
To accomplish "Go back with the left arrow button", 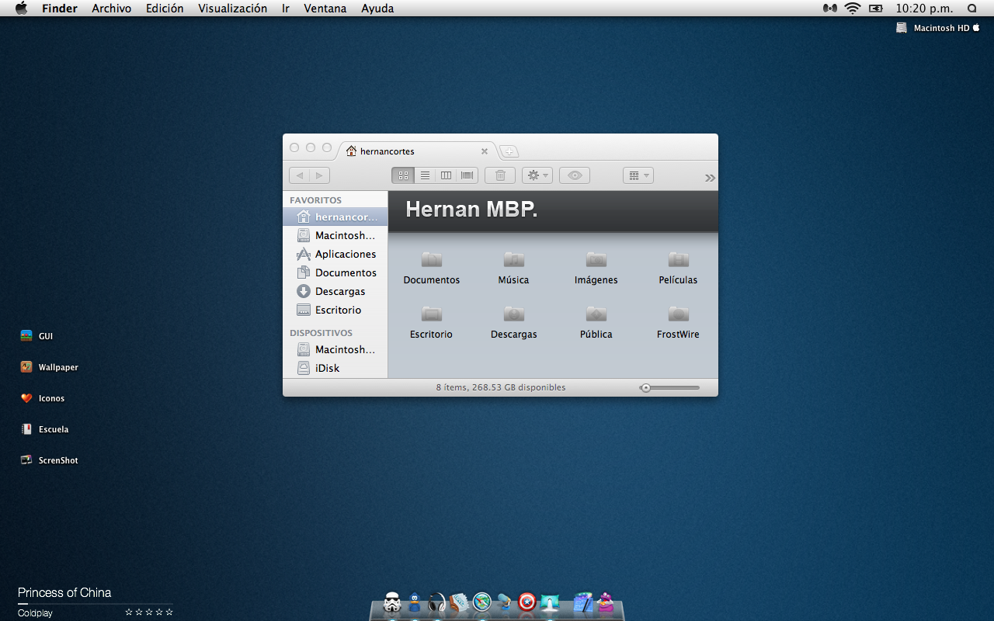I will 299,175.
